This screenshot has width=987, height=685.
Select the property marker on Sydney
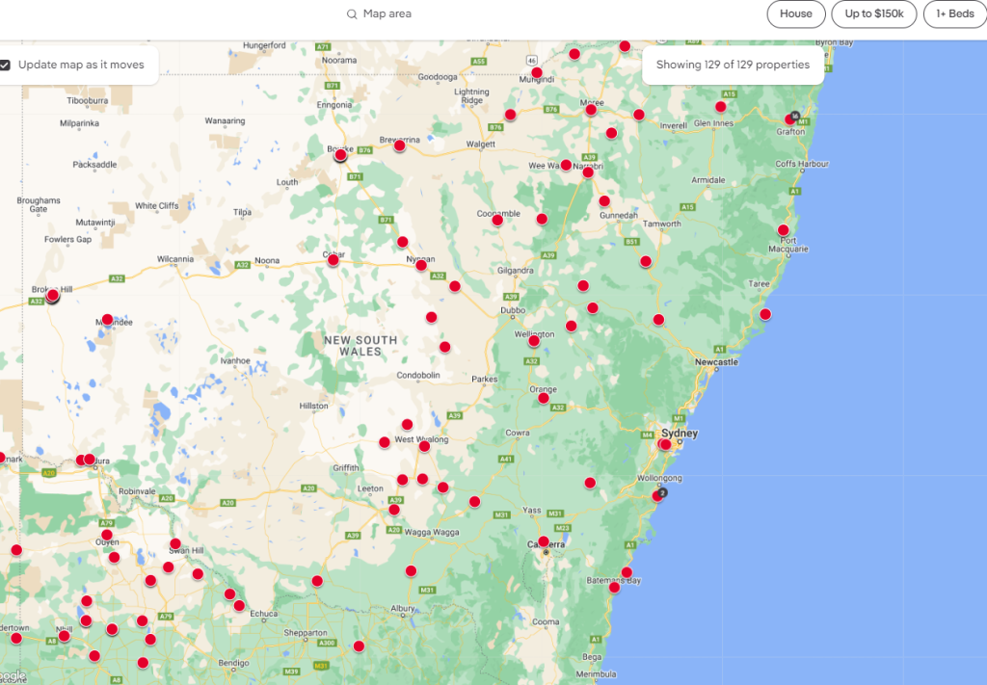point(664,444)
